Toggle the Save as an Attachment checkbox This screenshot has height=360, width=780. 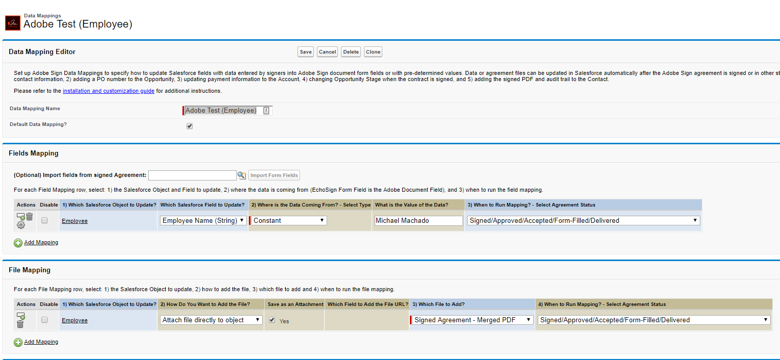(272, 320)
